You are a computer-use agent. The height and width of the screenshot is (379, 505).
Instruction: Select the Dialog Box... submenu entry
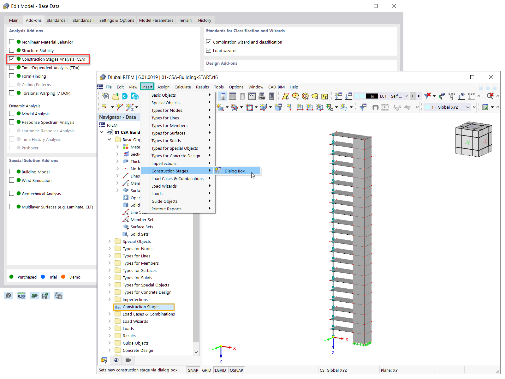click(x=237, y=171)
